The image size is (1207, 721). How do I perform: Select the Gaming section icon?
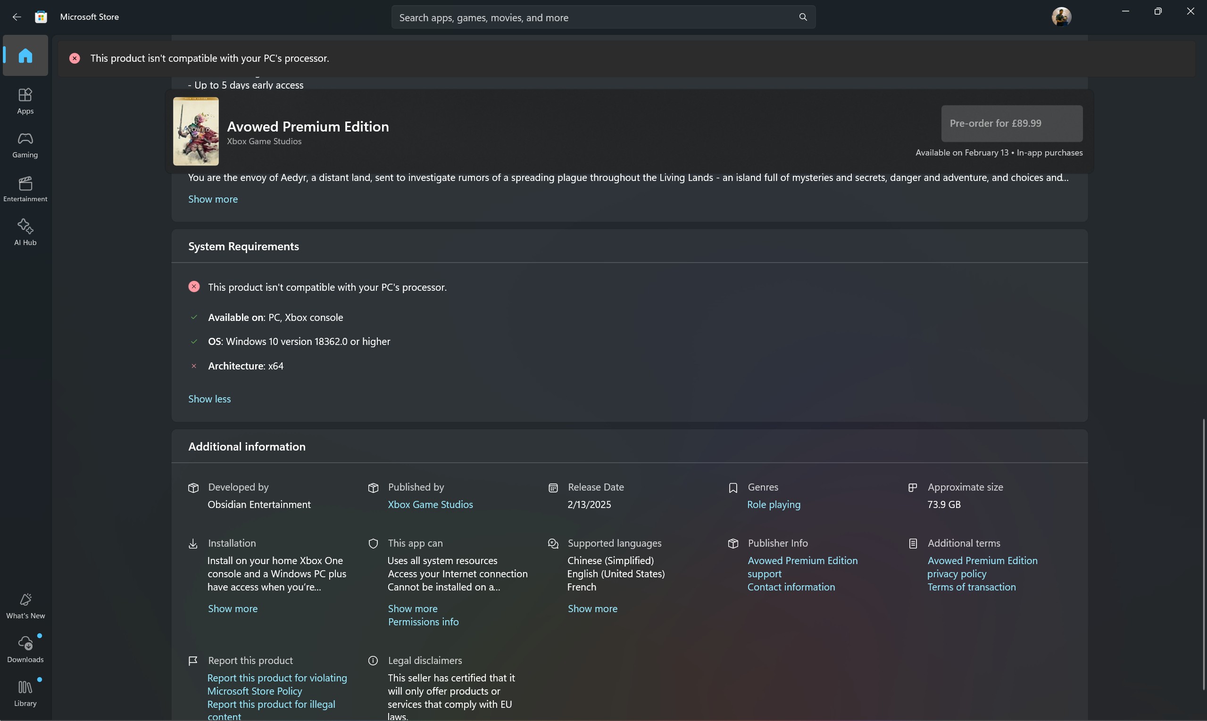(x=25, y=140)
